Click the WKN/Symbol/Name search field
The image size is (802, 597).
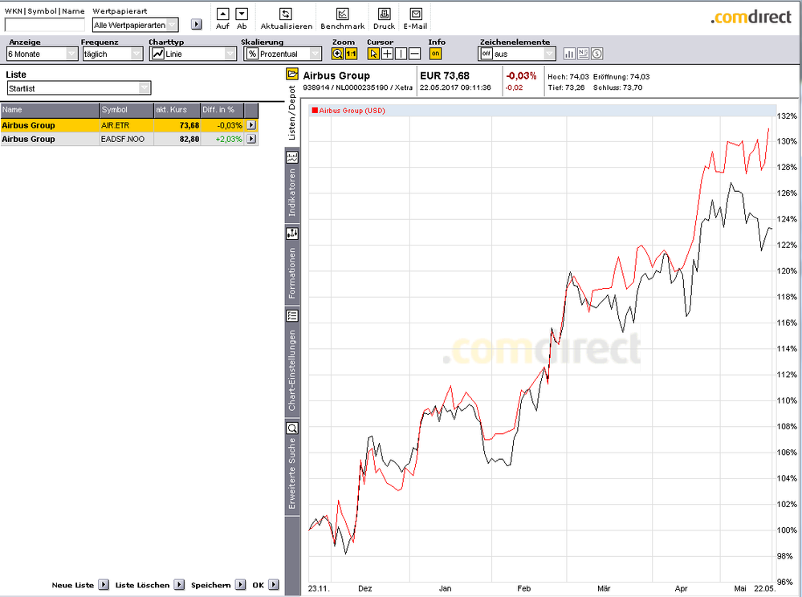pos(44,25)
